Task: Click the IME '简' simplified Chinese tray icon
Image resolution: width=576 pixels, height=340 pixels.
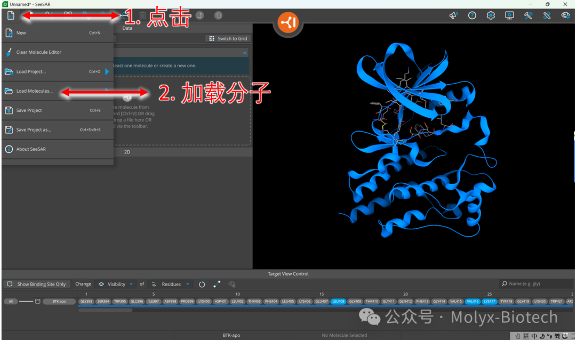Action: [x=557, y=336]
